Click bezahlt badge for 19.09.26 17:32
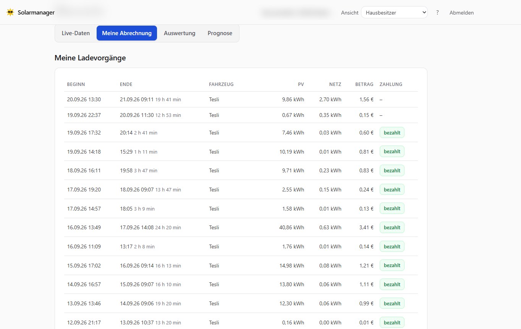The image size is (521, 329). 392,133
